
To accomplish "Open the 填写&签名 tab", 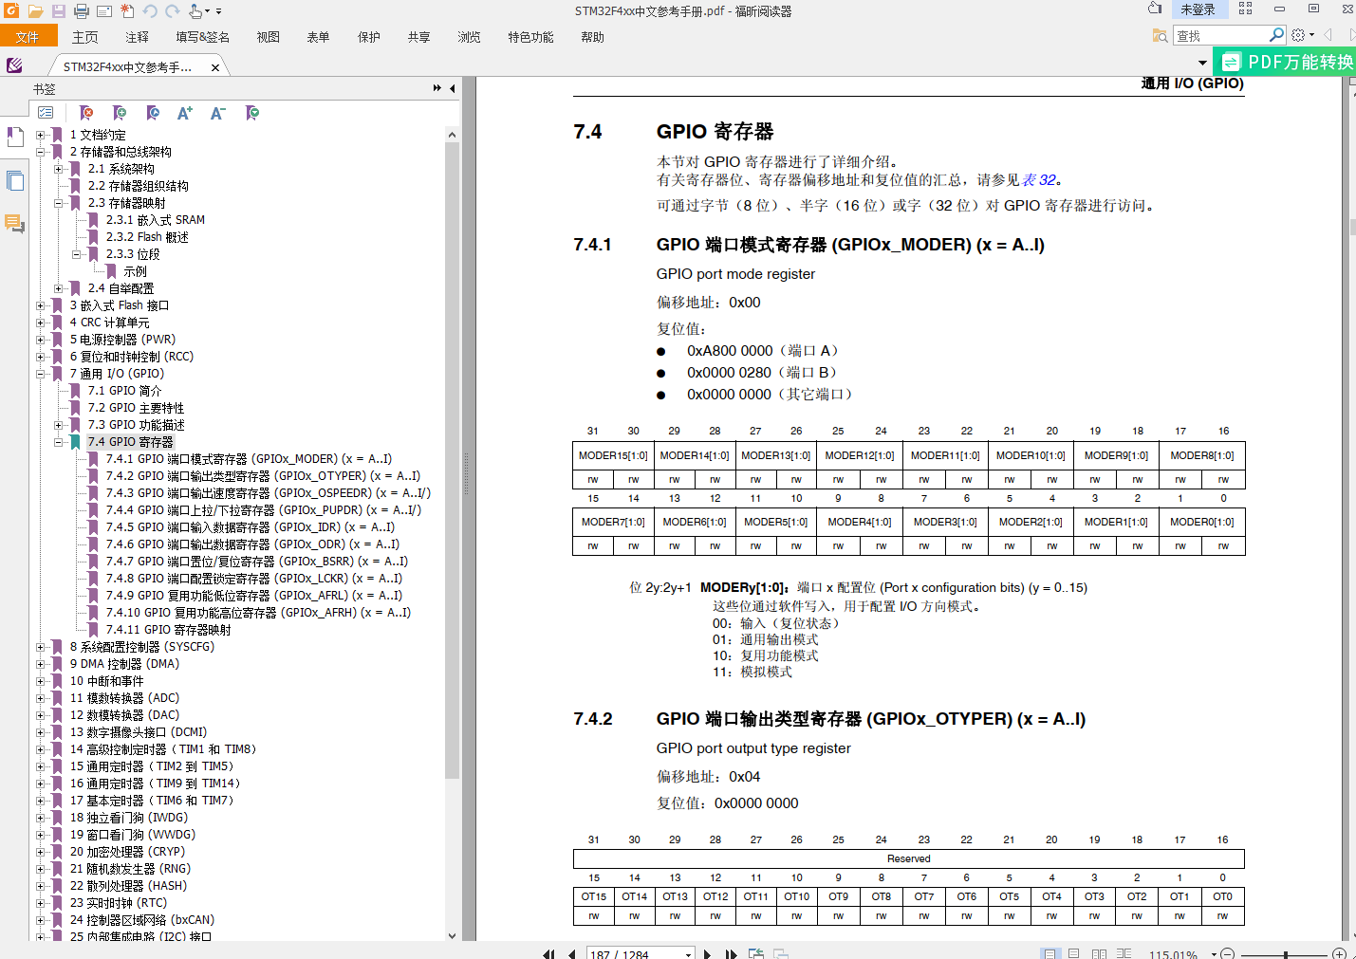I will point(202,37).
